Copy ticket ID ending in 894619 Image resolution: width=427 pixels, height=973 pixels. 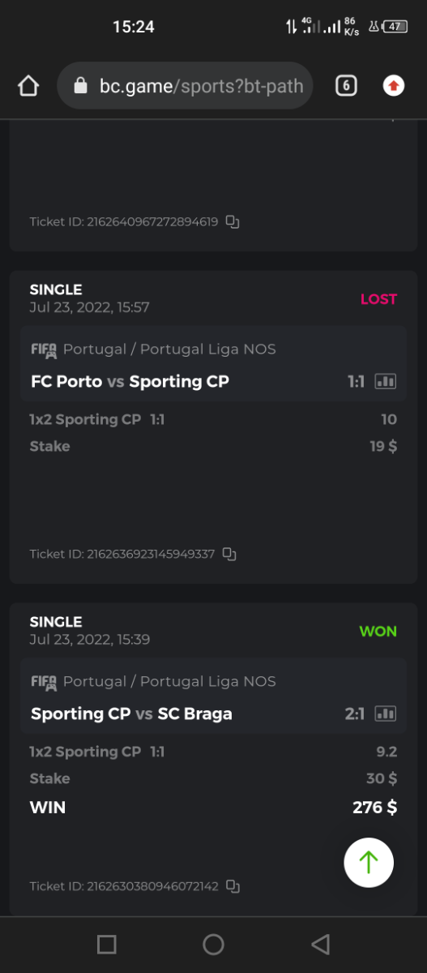[233, 221]
